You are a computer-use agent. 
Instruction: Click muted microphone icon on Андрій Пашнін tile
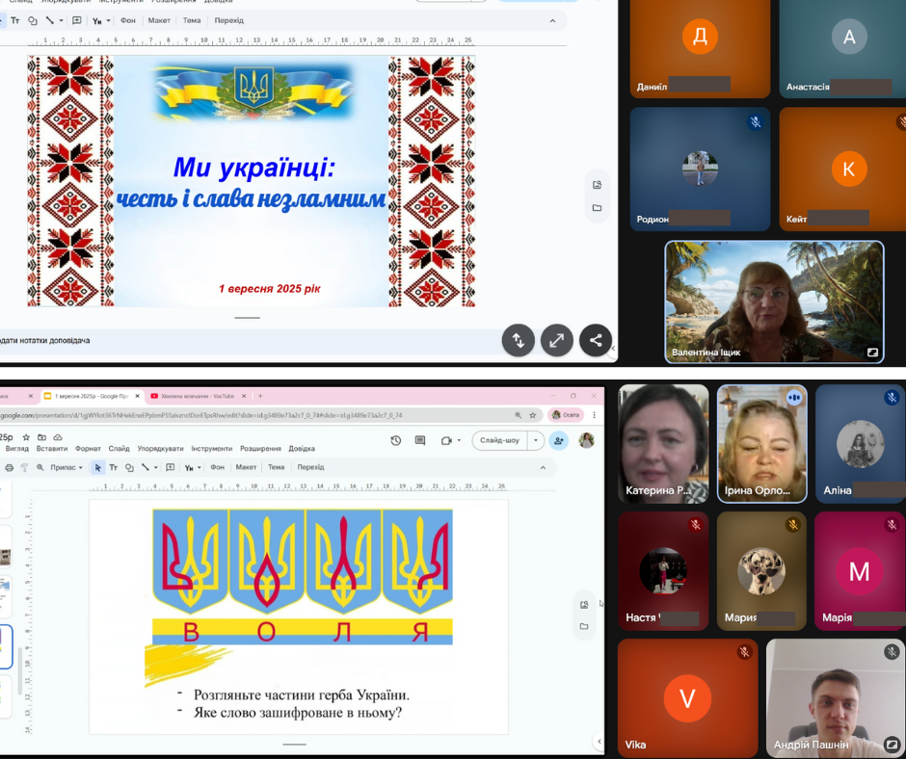893,651
